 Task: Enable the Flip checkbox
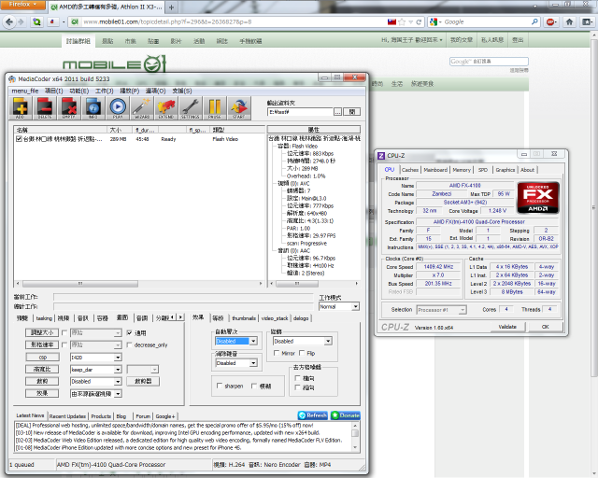[x=302, y=353]
